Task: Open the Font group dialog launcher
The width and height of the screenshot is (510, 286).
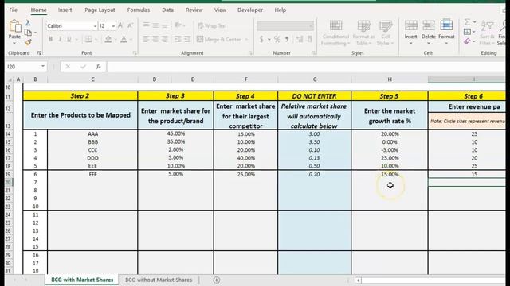Action: click(135, 53)
